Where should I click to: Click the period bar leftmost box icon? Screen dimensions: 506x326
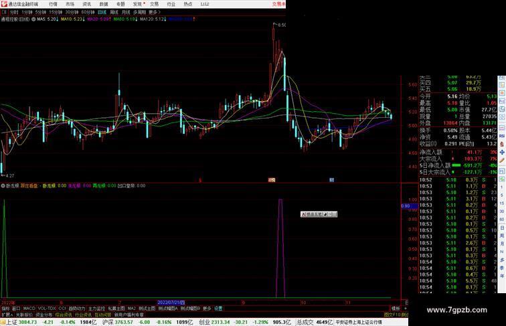(x=4, y=12)
